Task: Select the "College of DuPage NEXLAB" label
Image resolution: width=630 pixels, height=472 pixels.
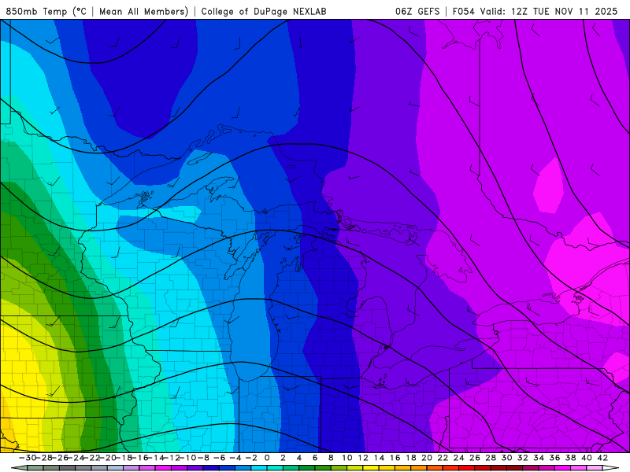Action: tap(264, 11)
